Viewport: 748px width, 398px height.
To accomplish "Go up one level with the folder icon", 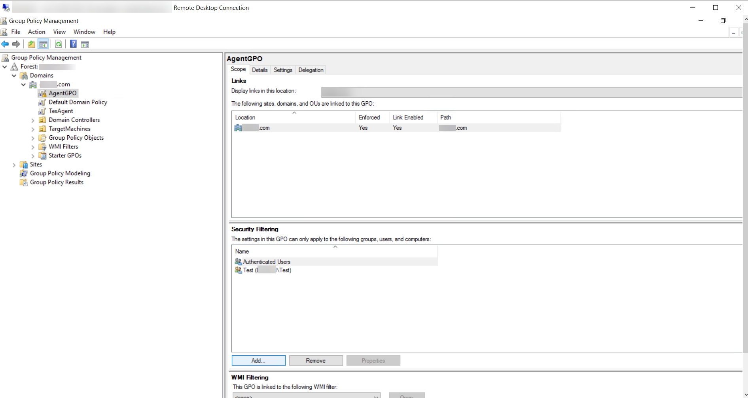I will coord(31,44).
